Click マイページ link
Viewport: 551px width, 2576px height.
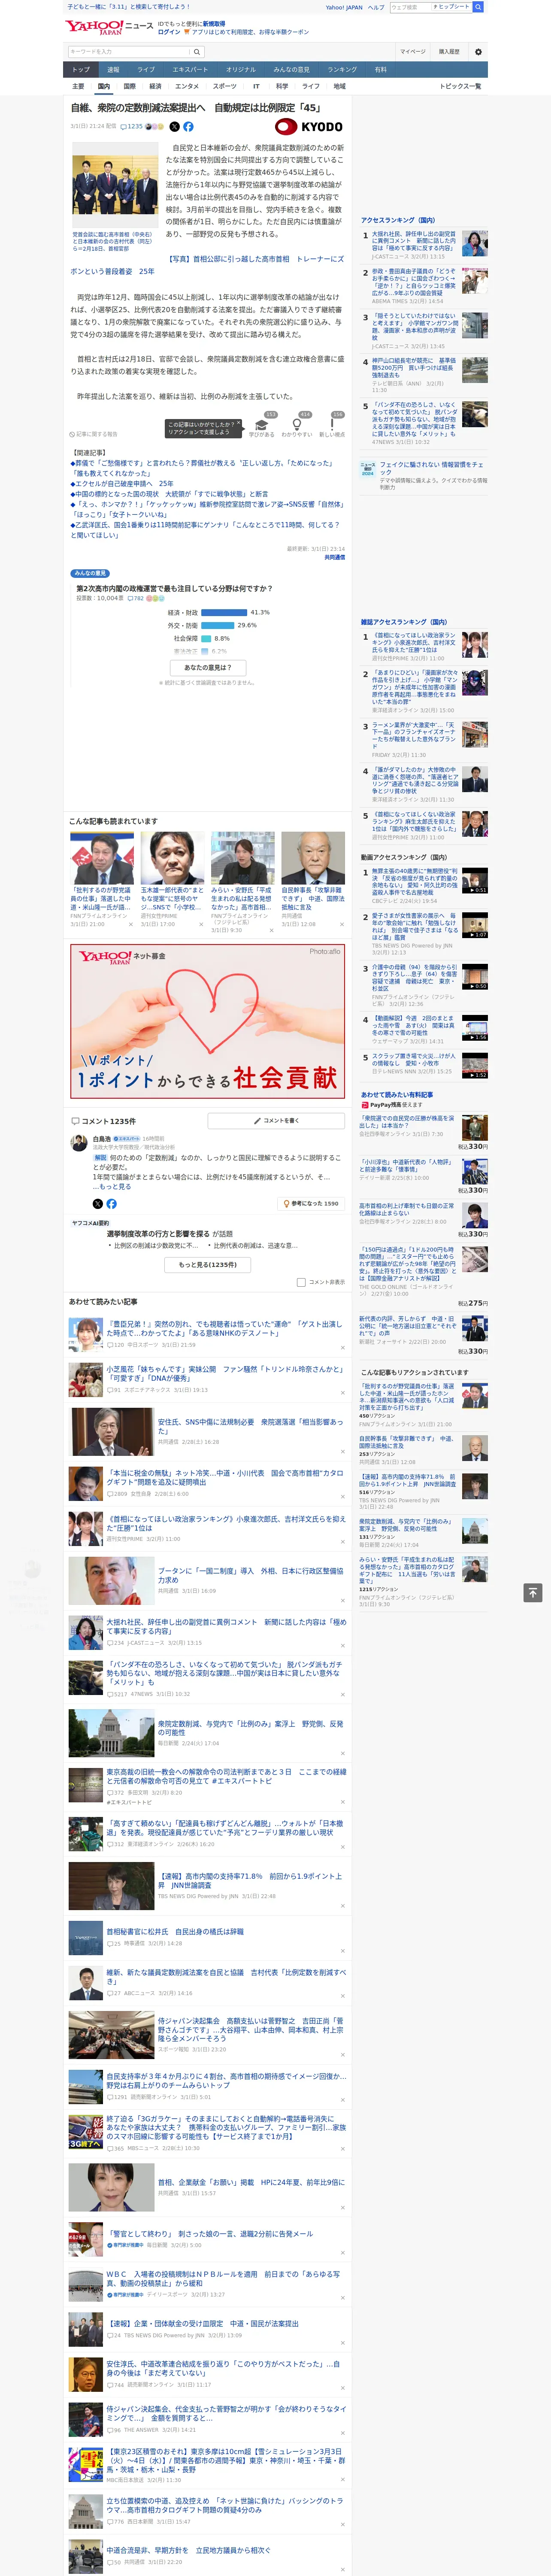point(412,51)
